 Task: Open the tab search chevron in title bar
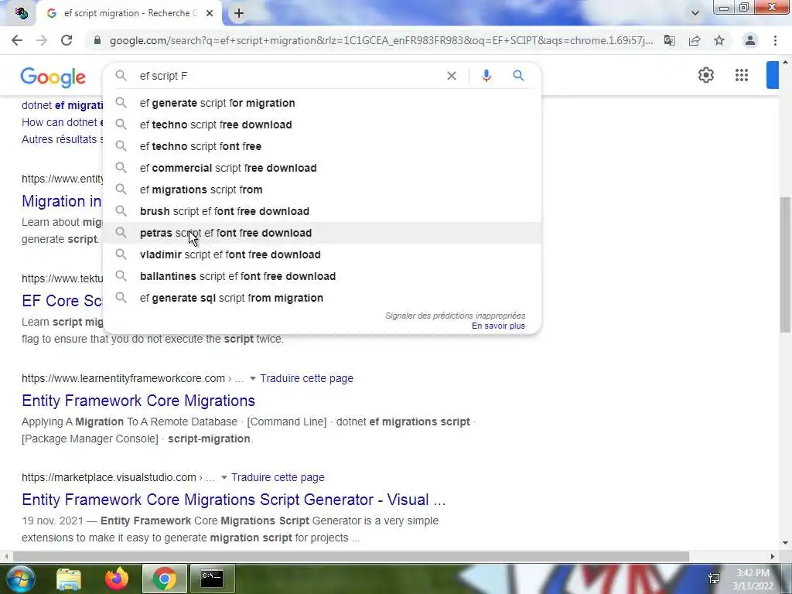695,13
